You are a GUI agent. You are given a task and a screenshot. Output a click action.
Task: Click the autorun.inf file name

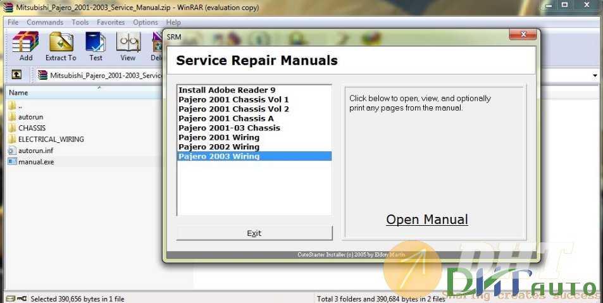(36, 151)
